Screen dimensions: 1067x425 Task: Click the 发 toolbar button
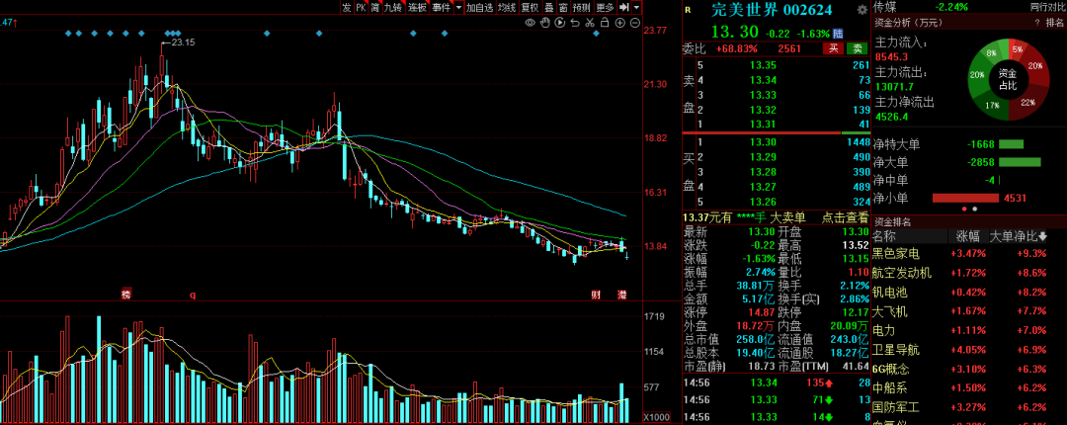pyautogui.click(x=347, y=8)
